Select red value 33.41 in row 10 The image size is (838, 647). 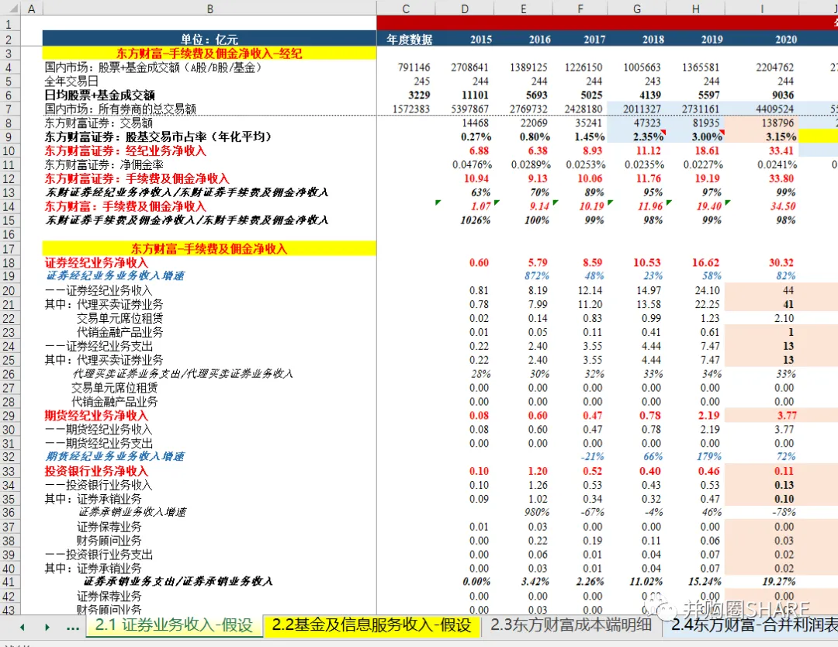781,151
